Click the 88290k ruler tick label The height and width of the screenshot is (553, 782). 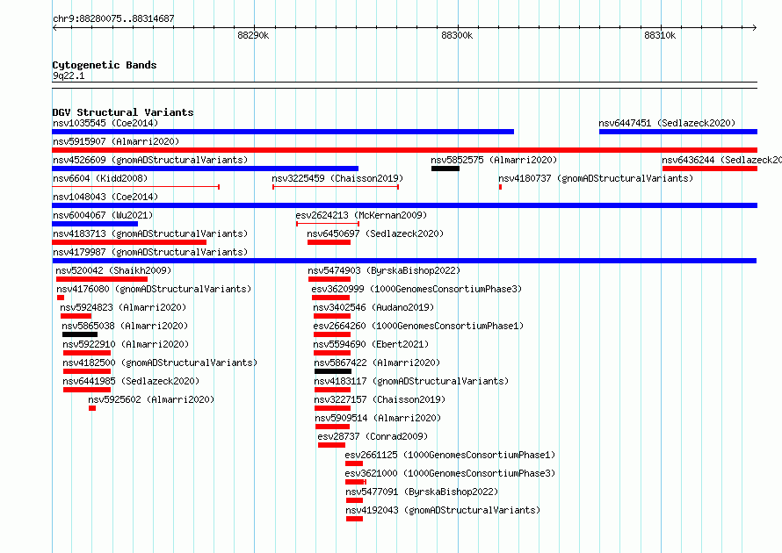[253, 35]
